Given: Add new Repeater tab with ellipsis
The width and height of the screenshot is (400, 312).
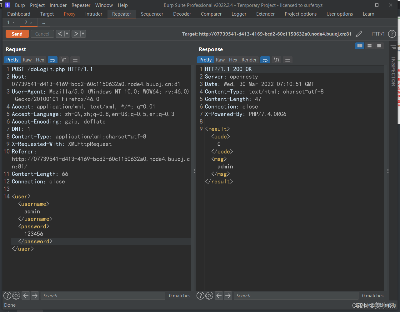Looking at the screenshot, I should pyautogui.click(x=43, y=22).
